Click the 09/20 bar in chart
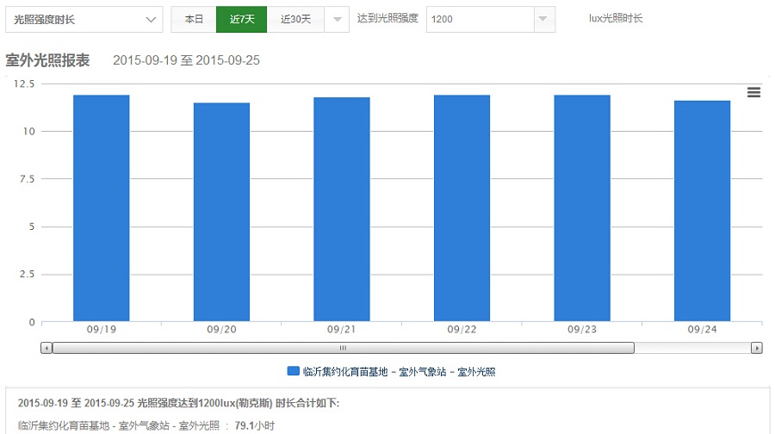This screenshot has width=775, height=434. [x=221, y=212]
